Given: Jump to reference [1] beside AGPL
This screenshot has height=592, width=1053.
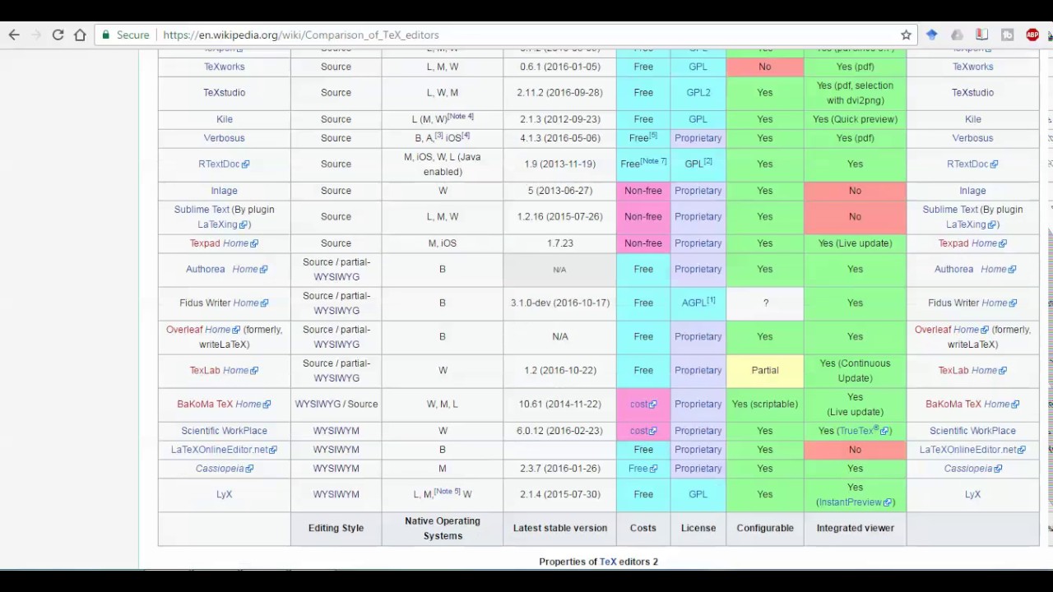Looking at the screenshot, I should (x=711, y=300).
